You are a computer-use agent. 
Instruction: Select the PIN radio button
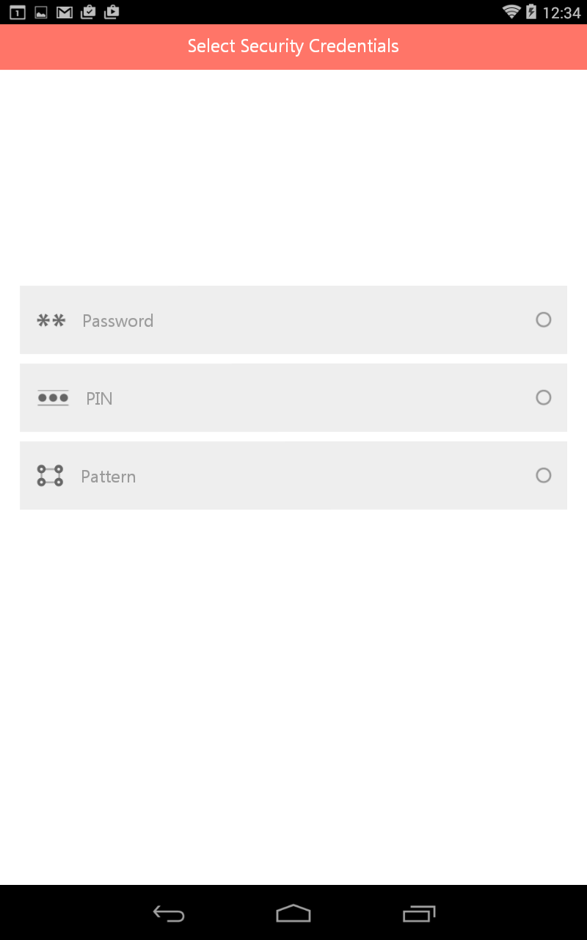543,397
